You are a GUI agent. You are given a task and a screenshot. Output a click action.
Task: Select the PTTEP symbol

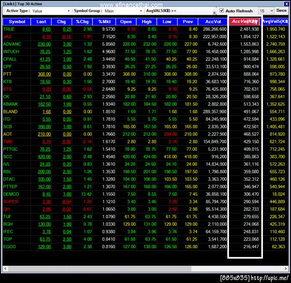pyautogui.click(x=10, y=187)
